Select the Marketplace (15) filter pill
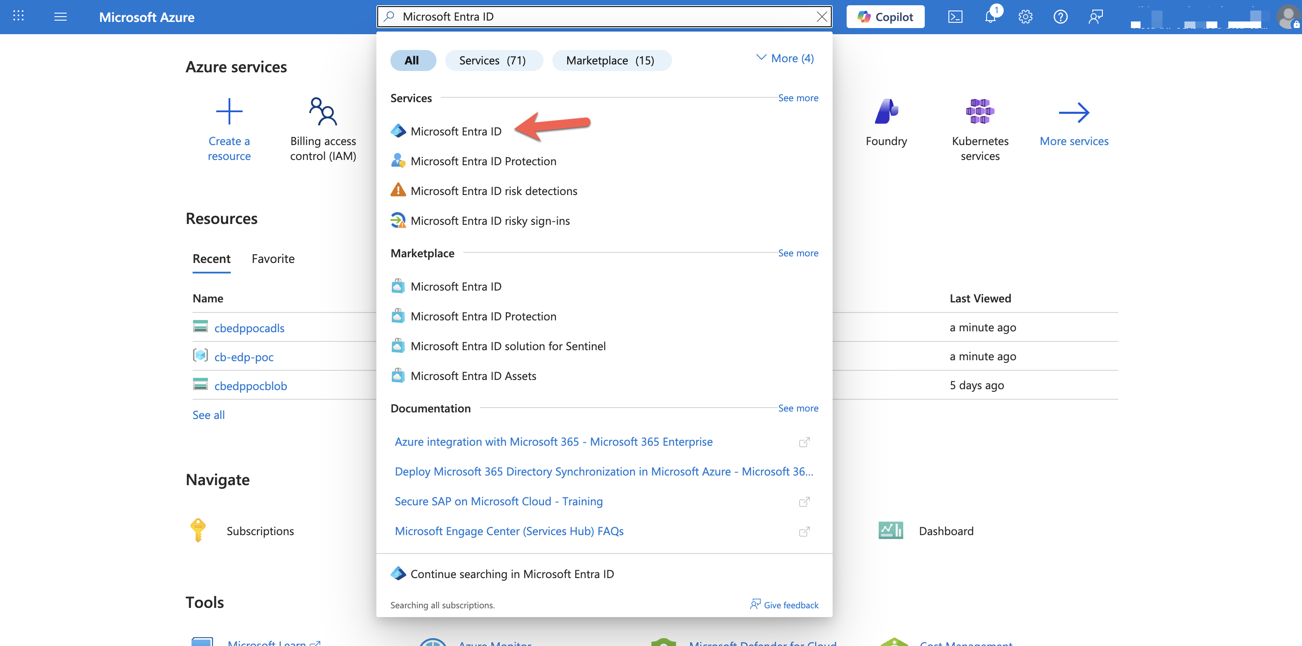 [x=611, y=60]
